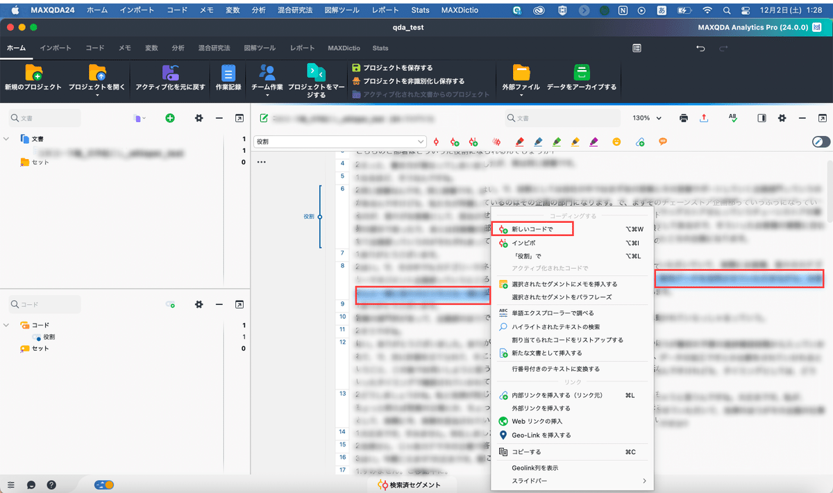Click the 文書 search field in document browser
The image size is (833, 493).
coord(562,118)
